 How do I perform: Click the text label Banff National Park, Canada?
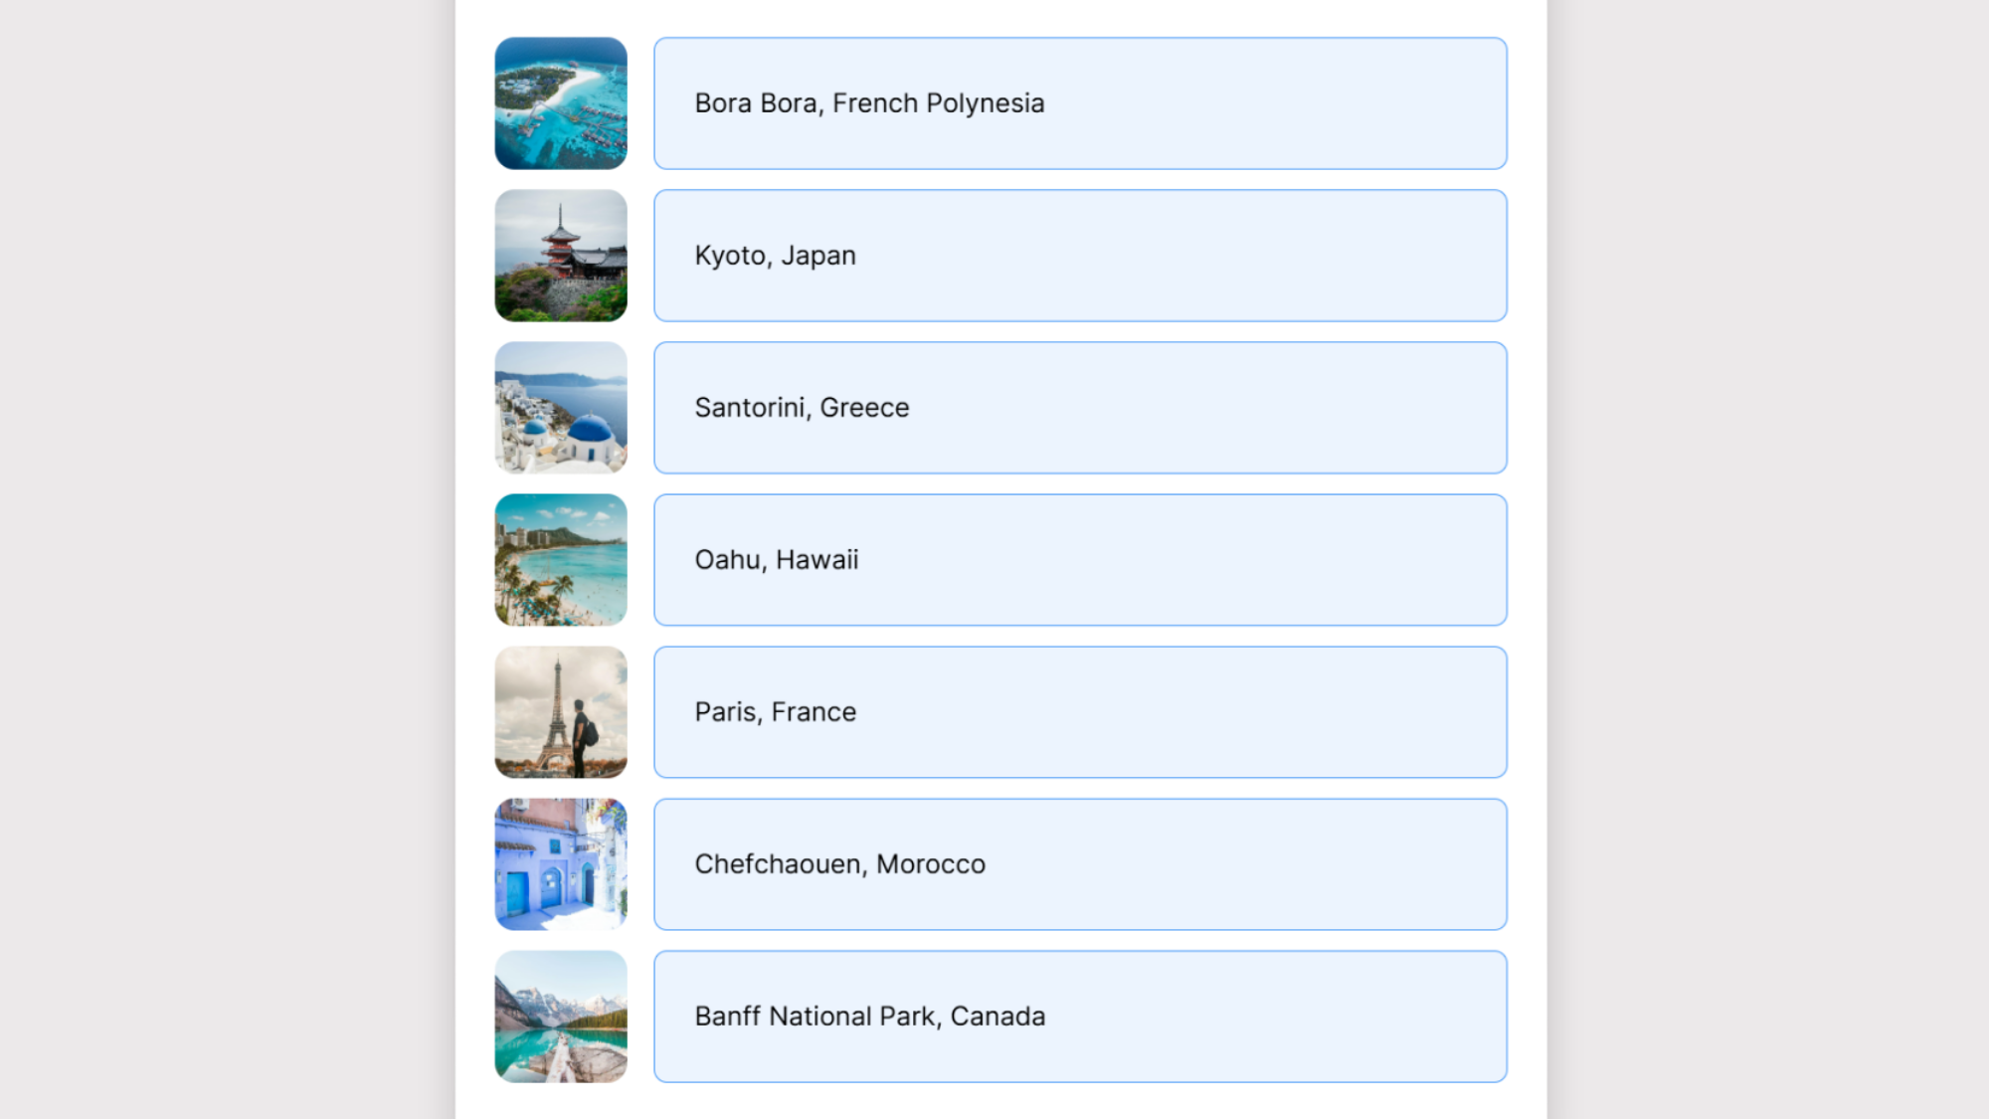coord(869,1016)
